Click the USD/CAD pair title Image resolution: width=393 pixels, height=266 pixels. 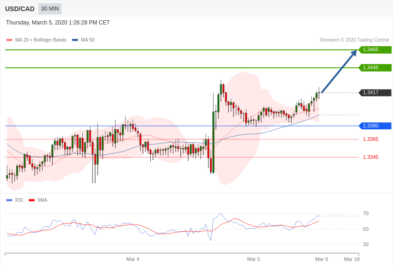point(20,9)
